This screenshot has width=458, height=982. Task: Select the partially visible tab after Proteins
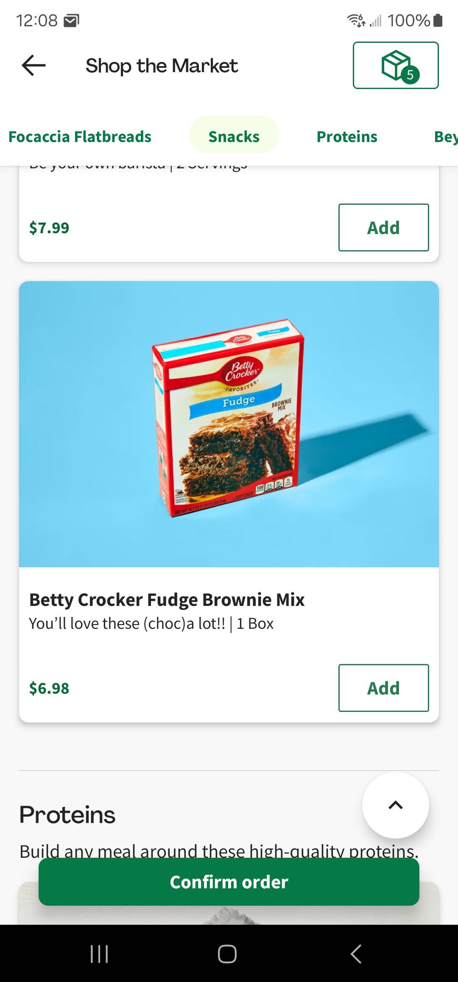point(445,137)
